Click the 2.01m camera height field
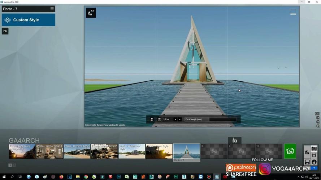This screenshot has width=321, height=180. [x=168, y=120]
